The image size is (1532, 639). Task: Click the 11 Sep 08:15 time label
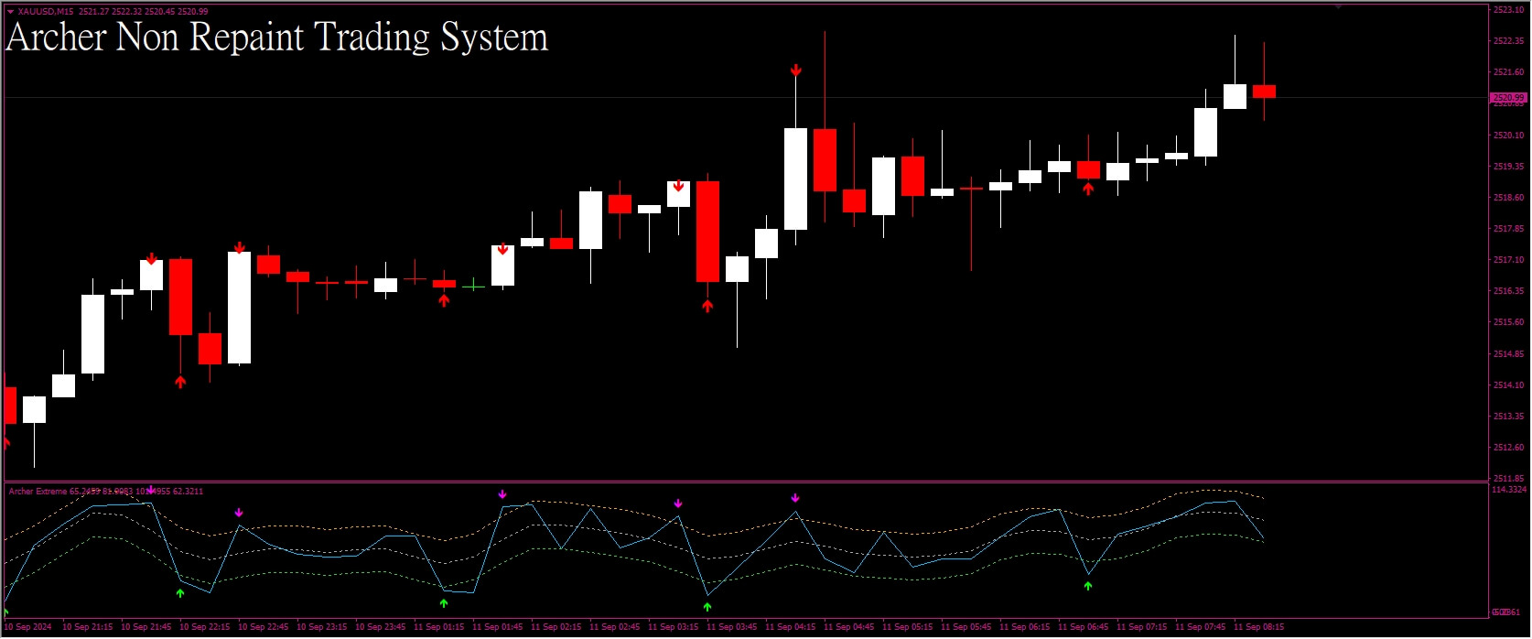(x=1258, y=627)
